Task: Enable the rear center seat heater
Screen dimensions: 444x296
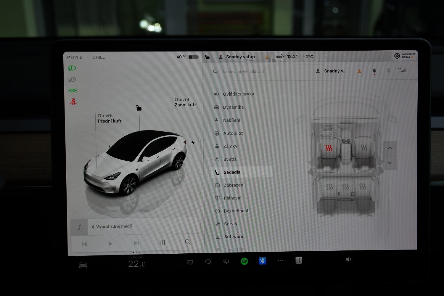Action: coord(345,187)
